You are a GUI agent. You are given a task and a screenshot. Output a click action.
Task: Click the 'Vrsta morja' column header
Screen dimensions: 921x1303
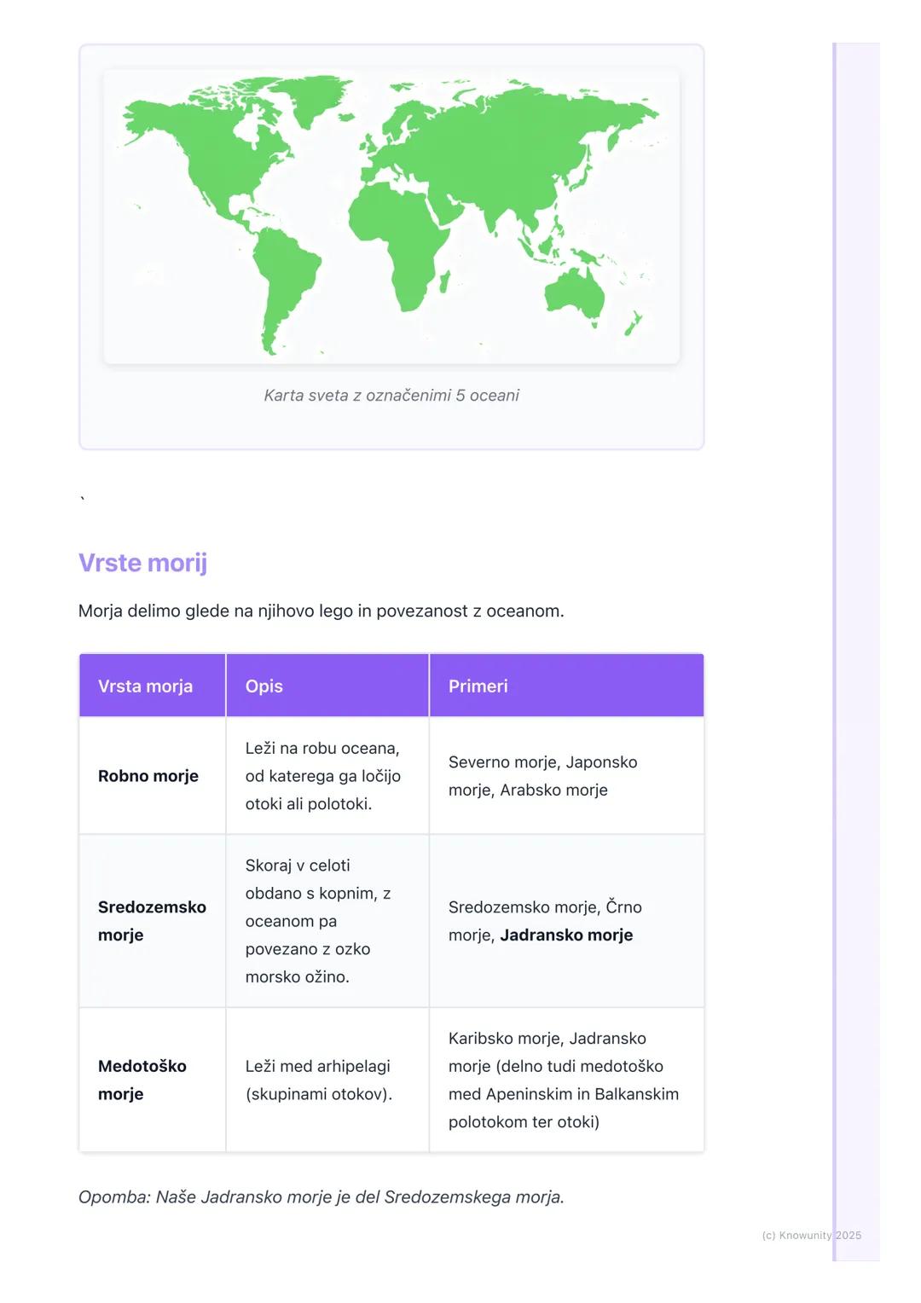tap(146, 686)
